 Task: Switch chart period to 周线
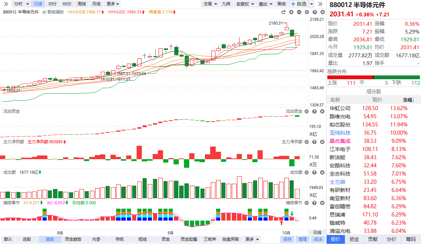(x=81, y=4)
